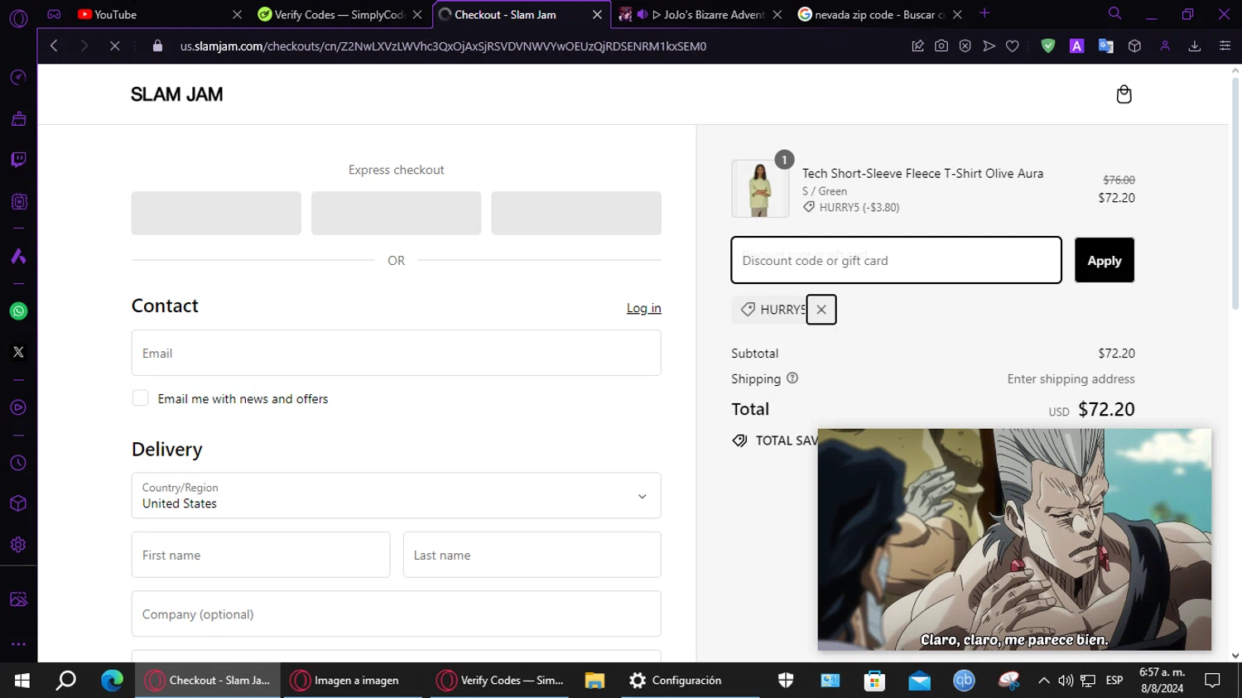The height and width of the screenshot is (698, 1242).
Task: Show browsing history from the sidebar clock
Action: coord(18,463)
